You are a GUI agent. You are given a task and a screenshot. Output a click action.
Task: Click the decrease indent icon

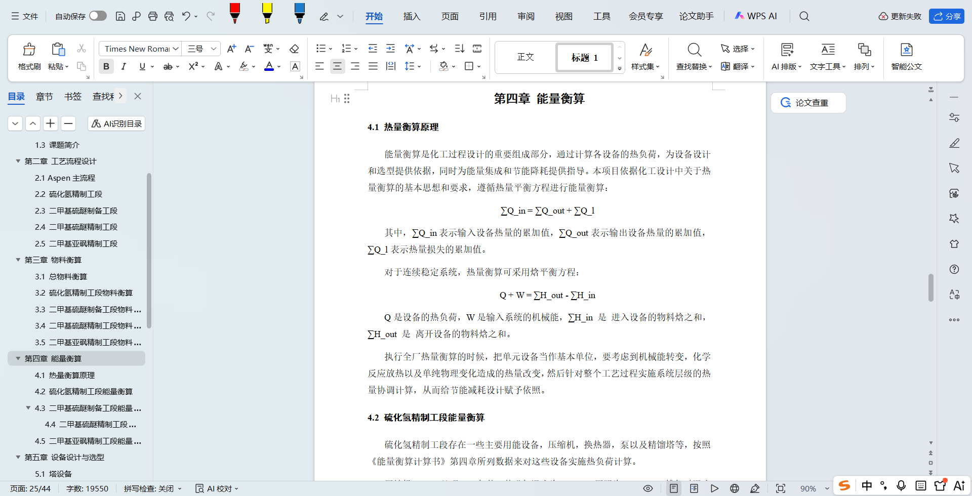click(x=373, y=49)
